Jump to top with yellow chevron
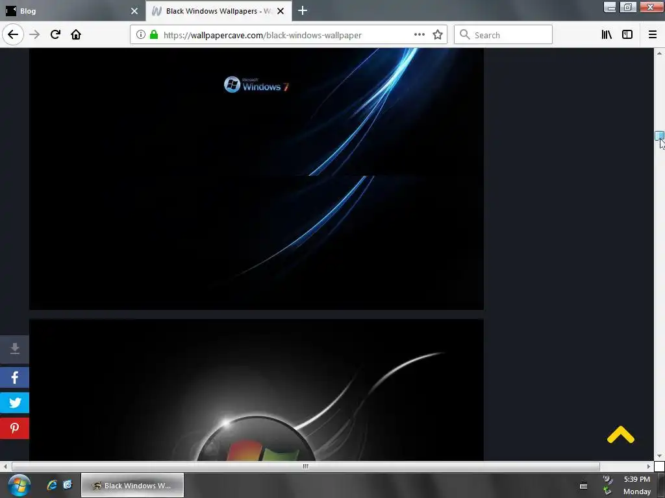This screenshot has height=498, width=665. coord(620,435)
